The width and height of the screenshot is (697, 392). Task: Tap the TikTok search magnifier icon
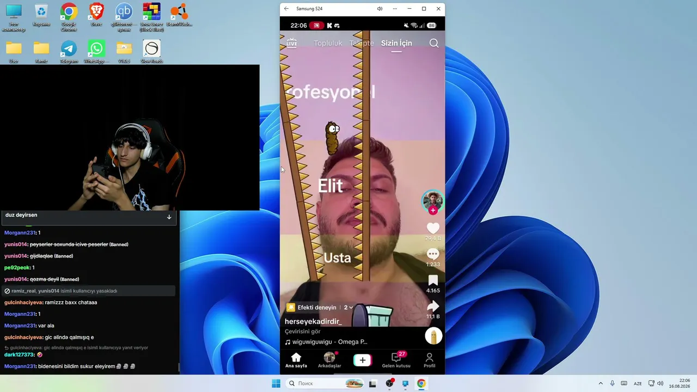click(x=434, y=44)
